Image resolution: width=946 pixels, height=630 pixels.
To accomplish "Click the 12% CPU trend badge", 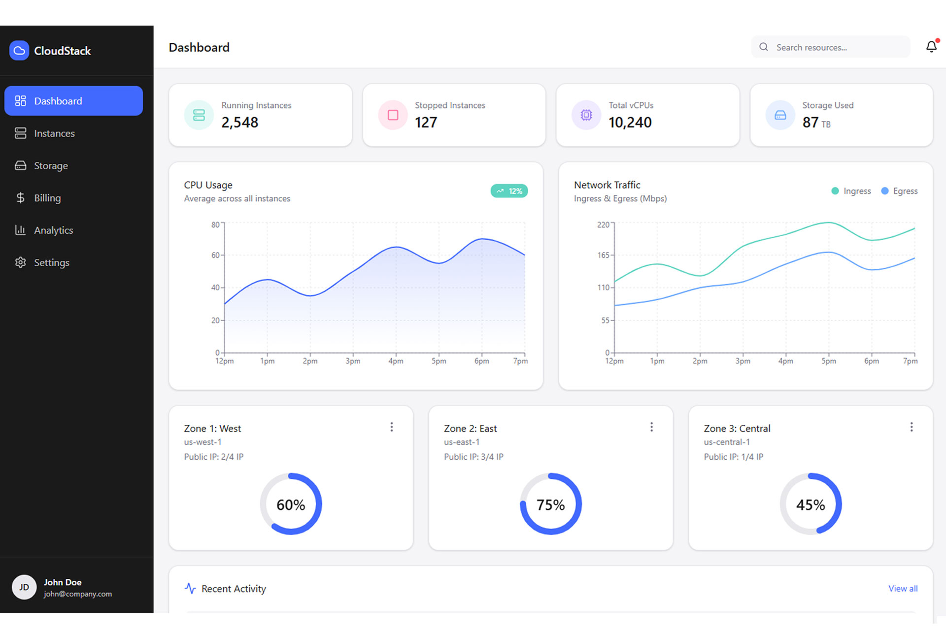I will pyautogui.click(x=509, y=191).
